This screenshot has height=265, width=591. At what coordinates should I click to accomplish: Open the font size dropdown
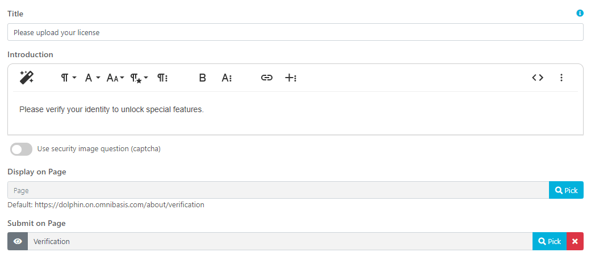point(115,78)
